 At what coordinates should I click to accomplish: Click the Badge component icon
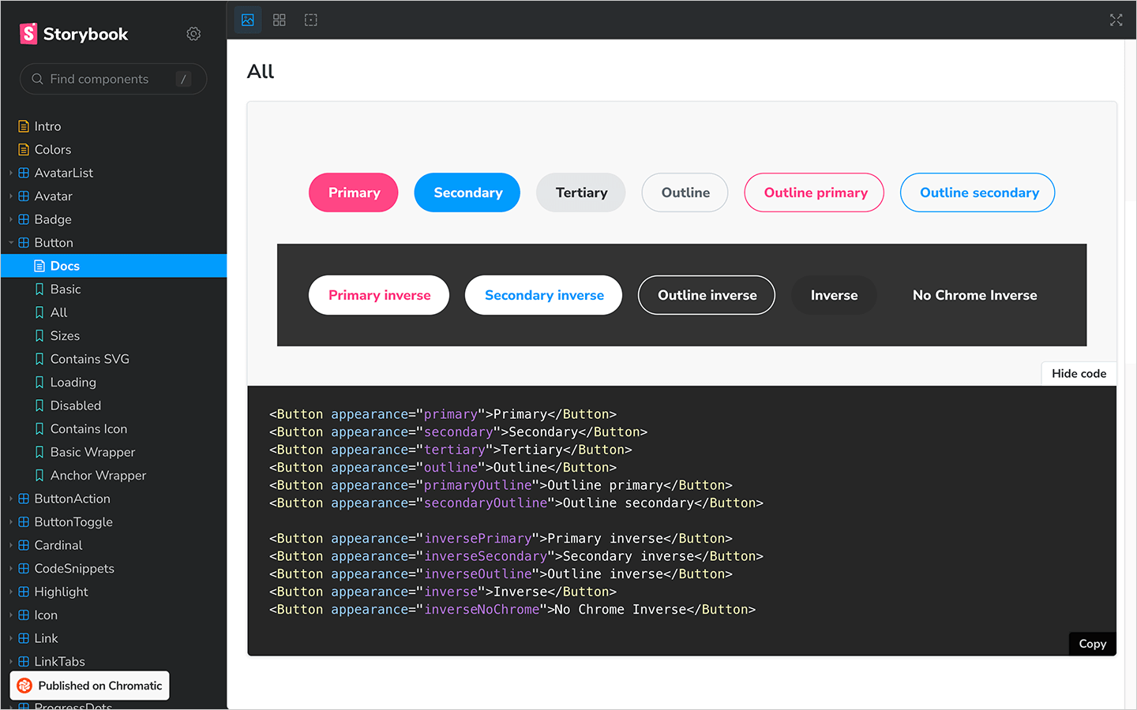24,219
